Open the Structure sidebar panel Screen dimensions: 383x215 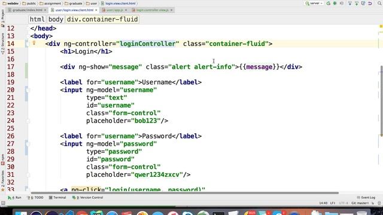(2, 44)
